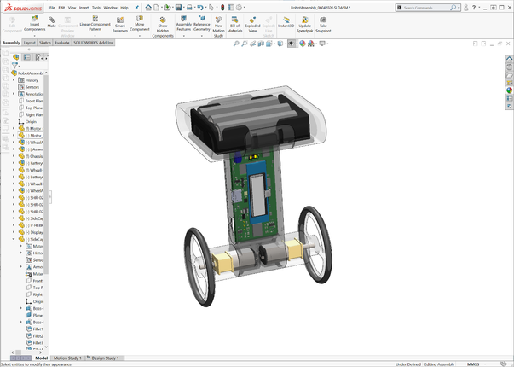Click Move Component tool
Screen dimensions: 514x367
(140, 24)
